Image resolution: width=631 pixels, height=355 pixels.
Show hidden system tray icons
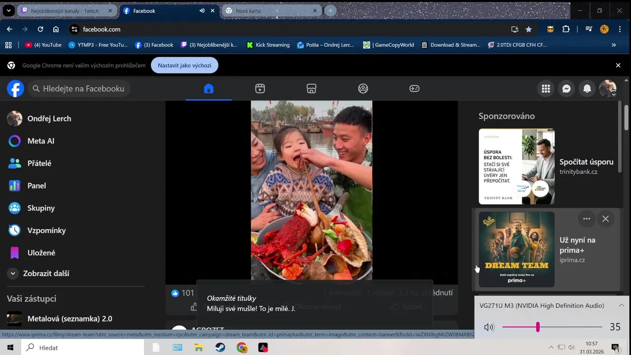click(x=551, y=348)
